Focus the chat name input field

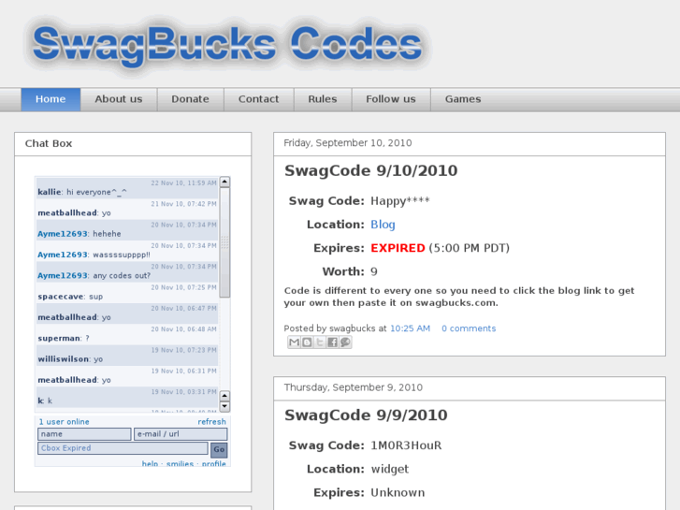pos(84,434)
